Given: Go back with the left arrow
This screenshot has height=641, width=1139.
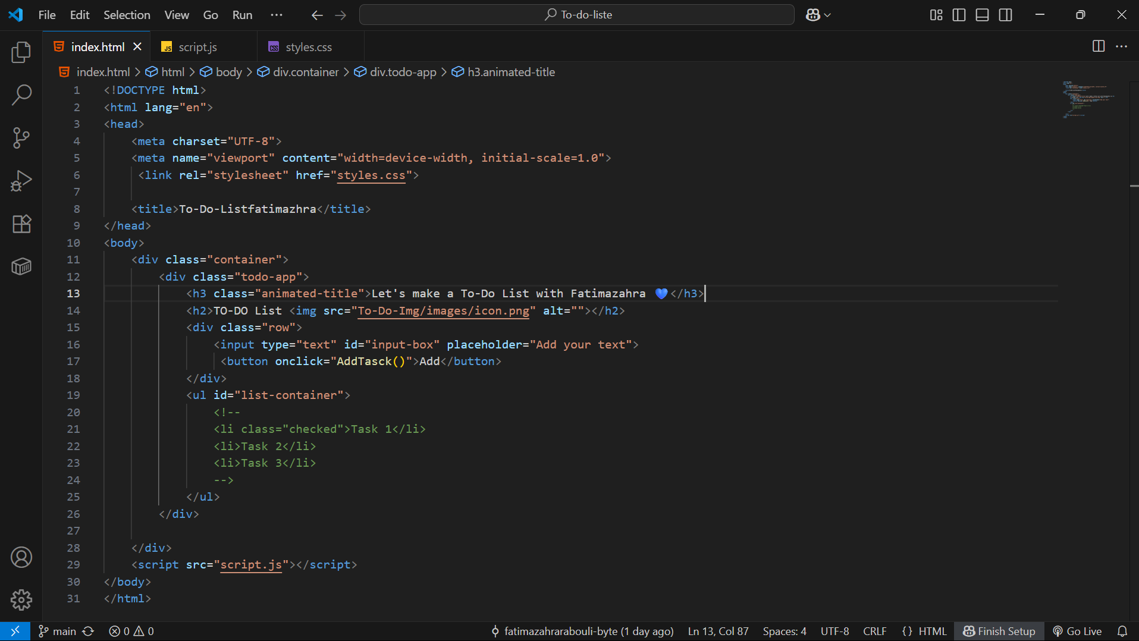Looking at the screenshot, I should (317, 15).
